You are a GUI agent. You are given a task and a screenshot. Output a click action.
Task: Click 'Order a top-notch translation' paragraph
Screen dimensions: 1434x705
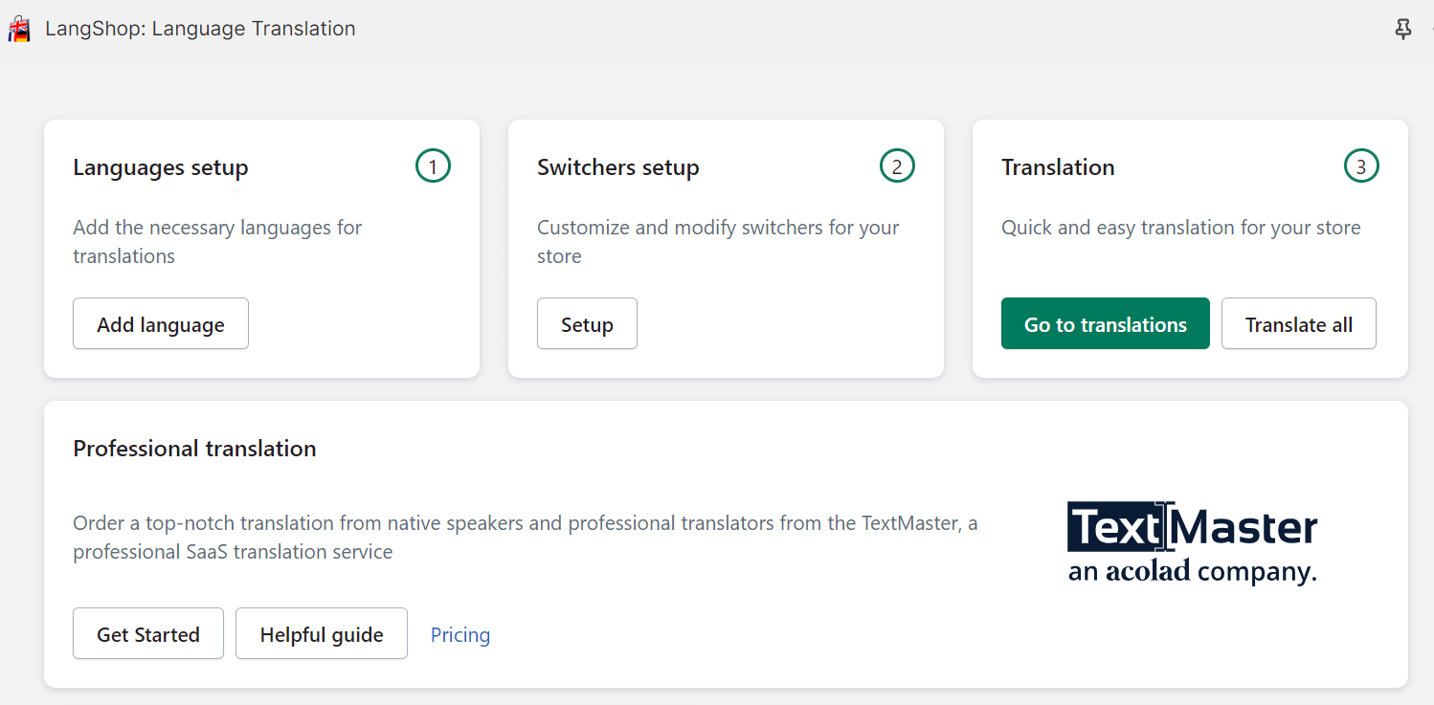[x=526, y=538]
